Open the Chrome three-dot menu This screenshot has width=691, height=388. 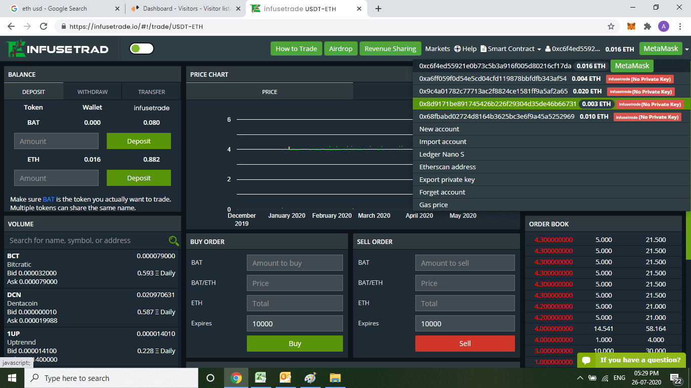pyautogui.click(x=679, y=26)
